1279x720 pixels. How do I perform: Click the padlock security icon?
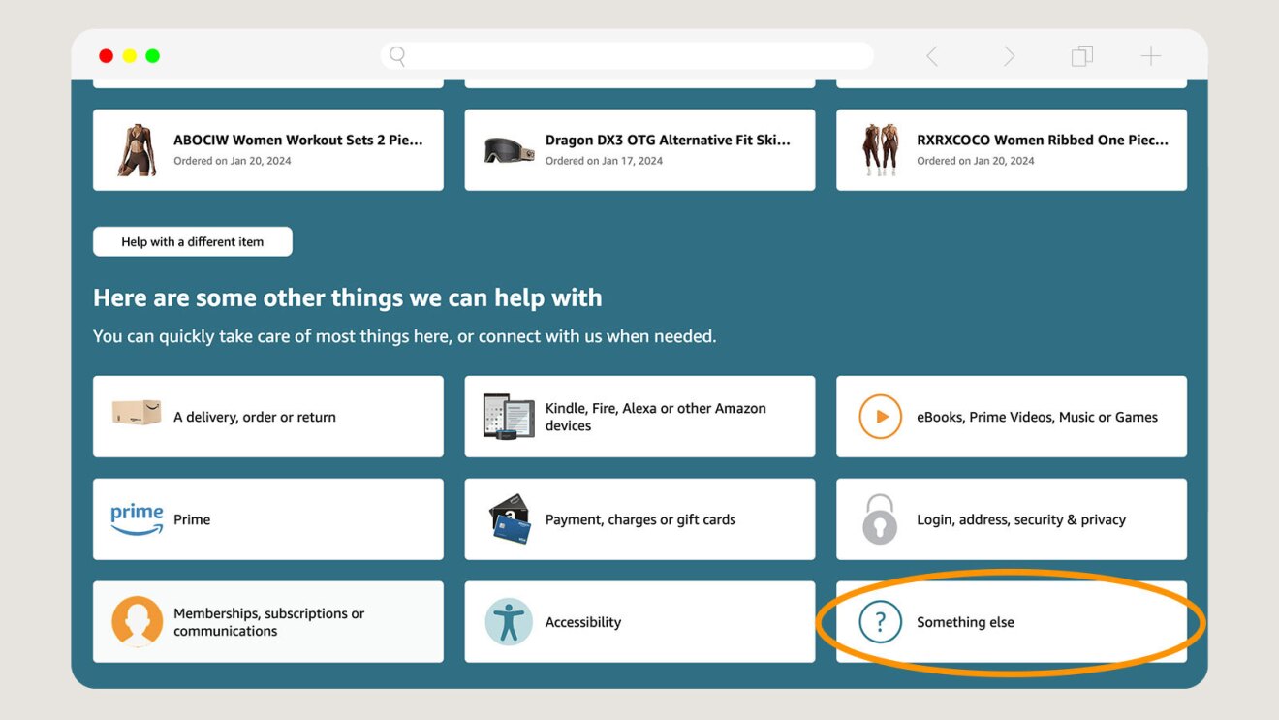tap(880, 519)
